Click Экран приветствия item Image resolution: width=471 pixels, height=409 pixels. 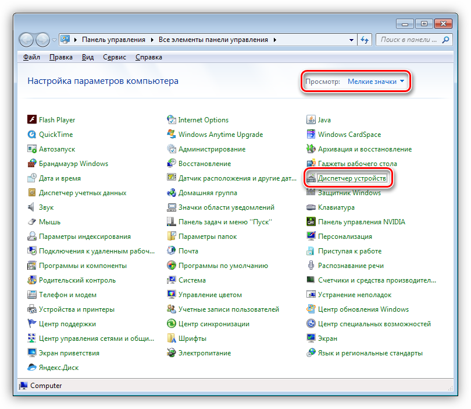tap(63, 352)
